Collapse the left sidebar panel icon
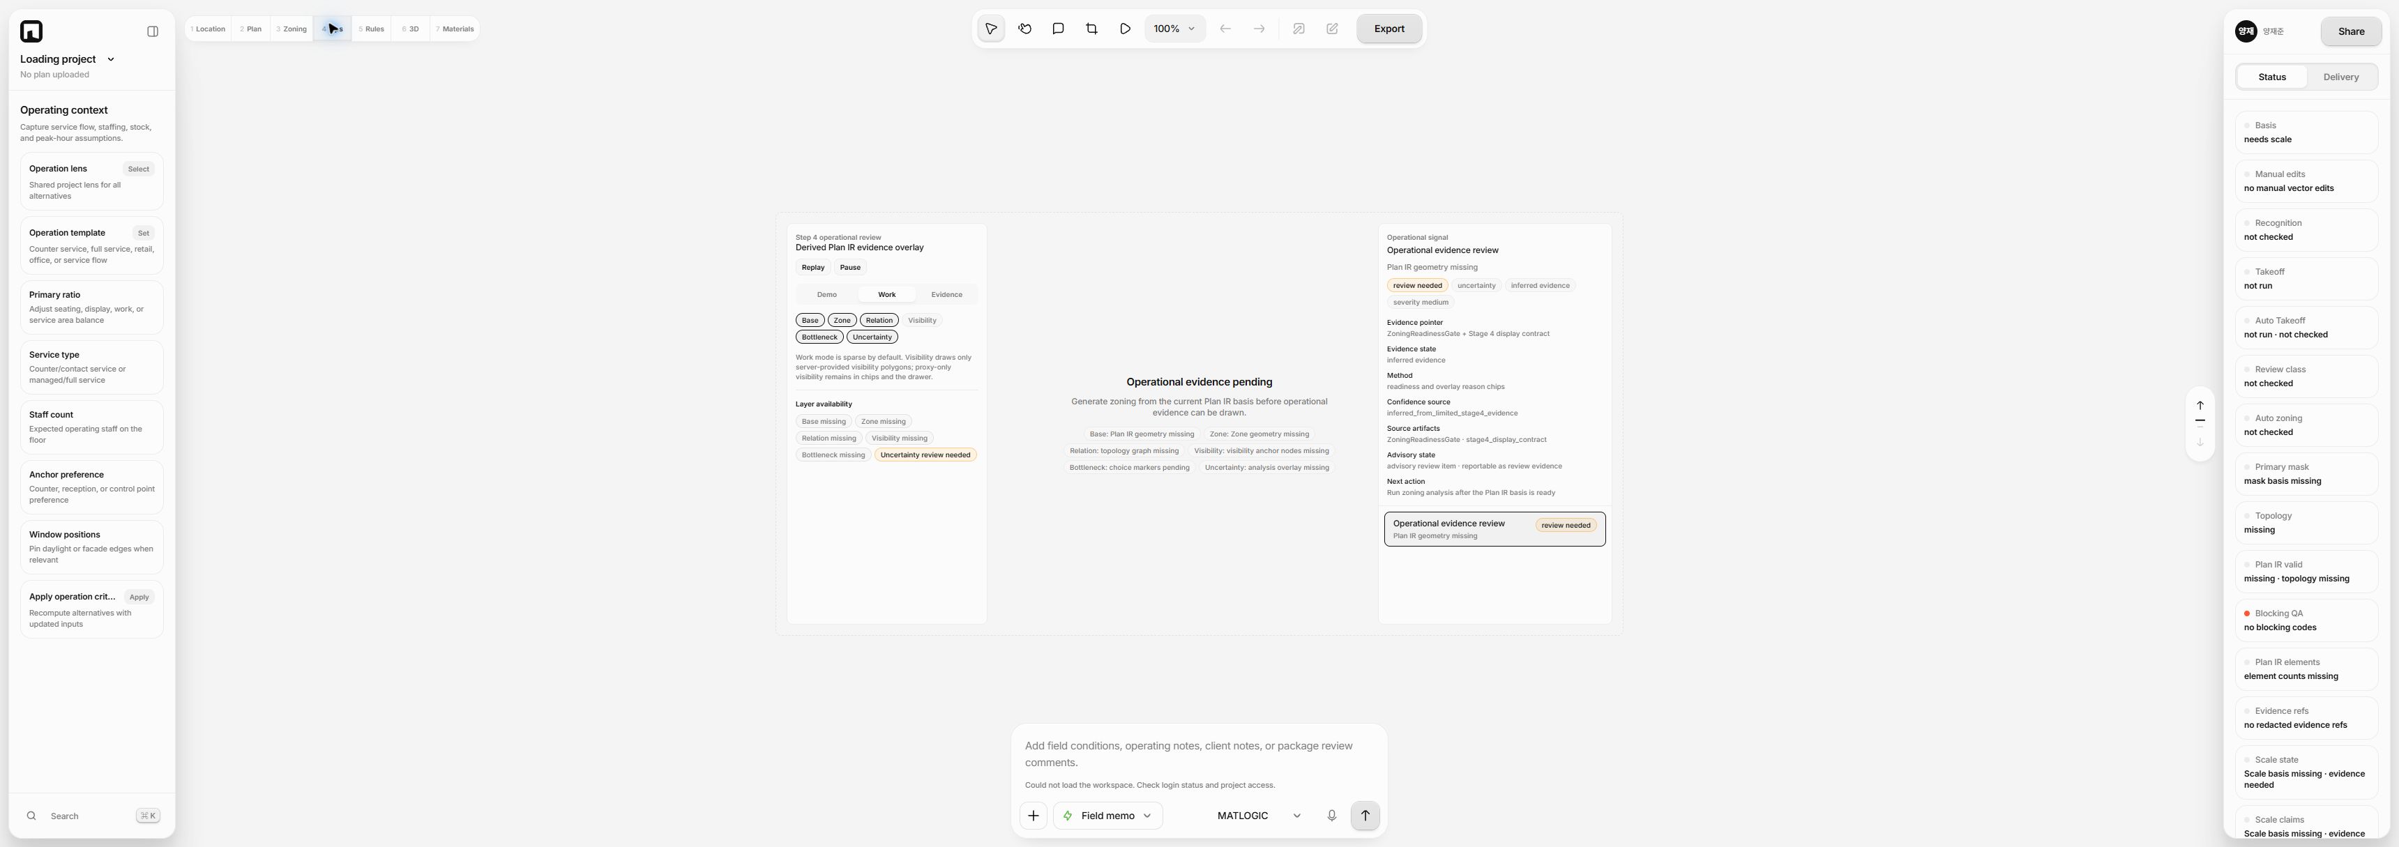Image resolution: width=2399 pixels, height=847 pixels. coord(153,31)
